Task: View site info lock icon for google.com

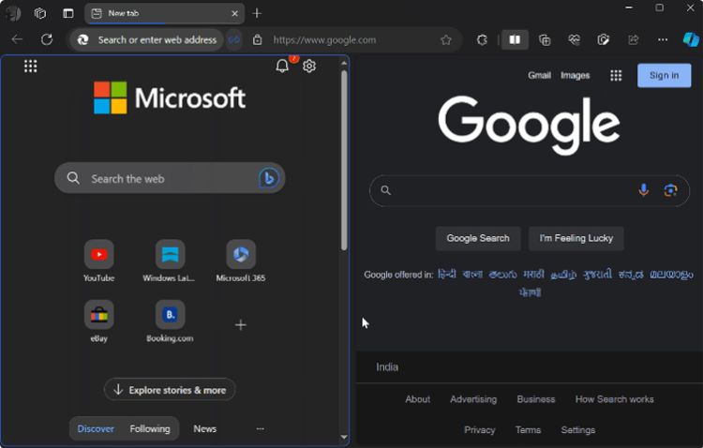Action: [x=257, y=40]
